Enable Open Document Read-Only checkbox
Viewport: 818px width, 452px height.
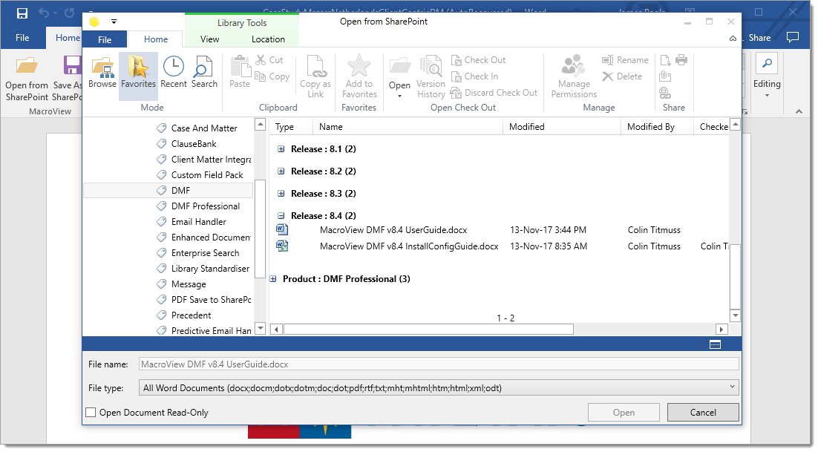tap(91, 413)
